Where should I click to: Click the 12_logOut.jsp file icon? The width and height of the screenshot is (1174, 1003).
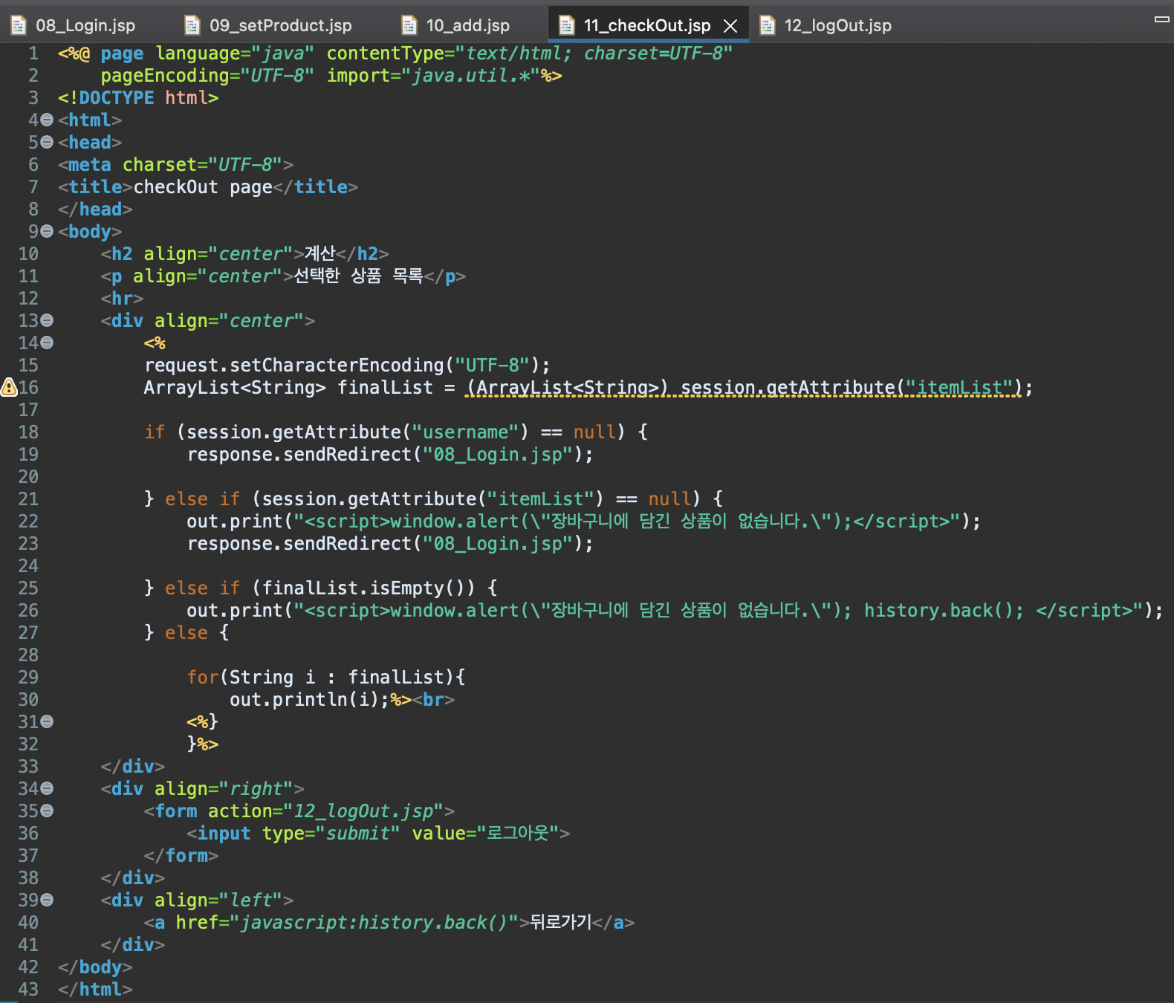[768, 25]
